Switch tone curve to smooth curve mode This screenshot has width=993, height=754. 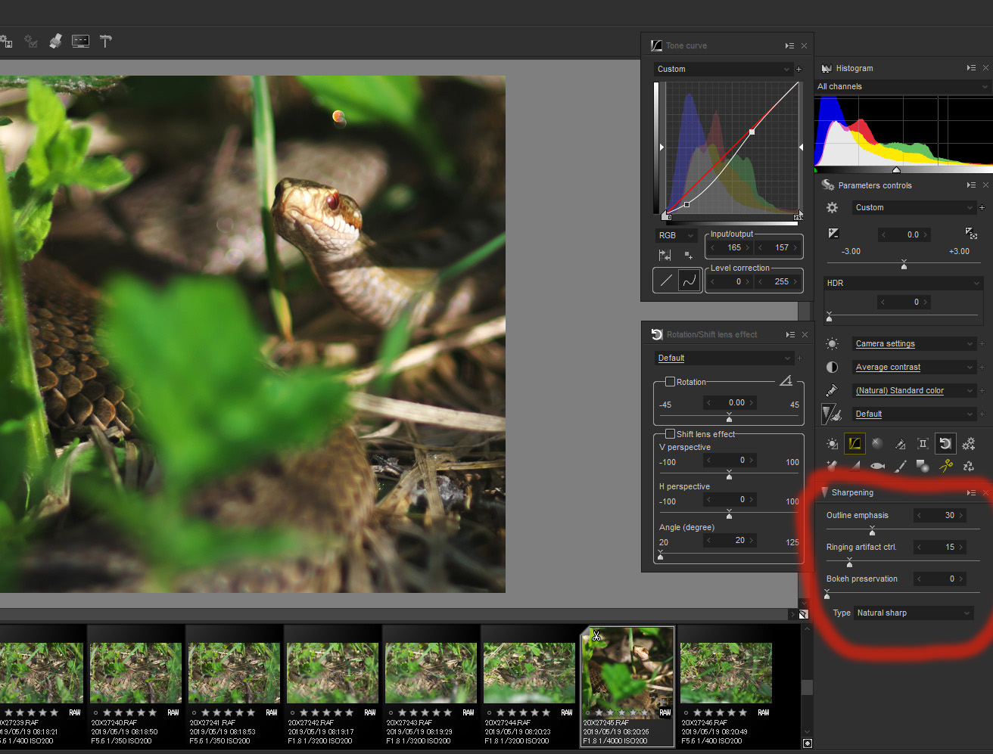point(689,281)
